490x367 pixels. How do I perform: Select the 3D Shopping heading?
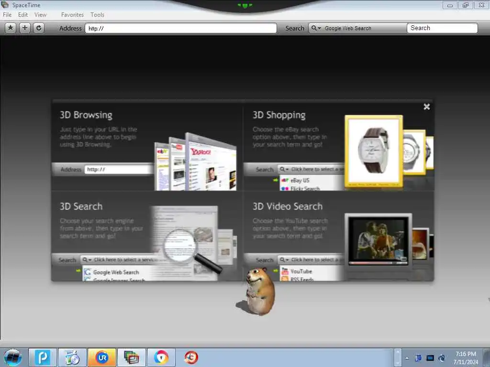279,115
